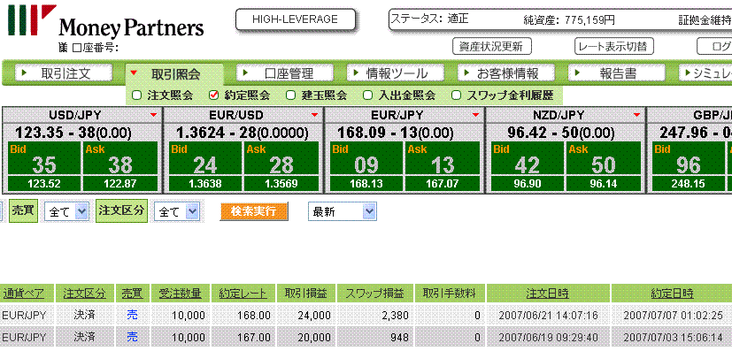The image size is (732, 351).
Task: Click USD/JPY Ask 38 panel
Action: pos(120,158)
